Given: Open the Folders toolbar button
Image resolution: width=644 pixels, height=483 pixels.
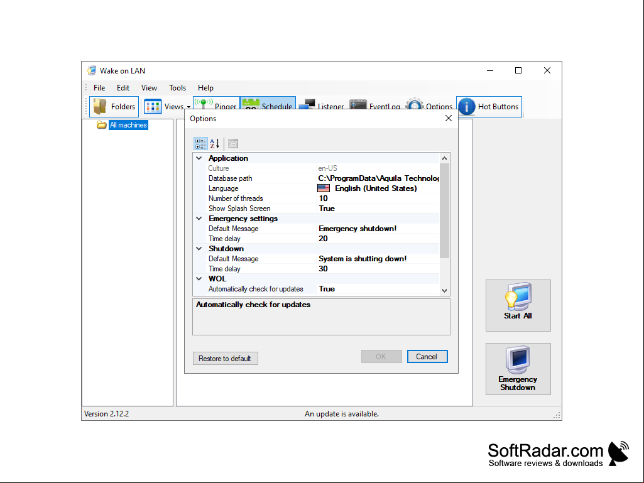Looking at the screenshot, I should coord(114,106).
